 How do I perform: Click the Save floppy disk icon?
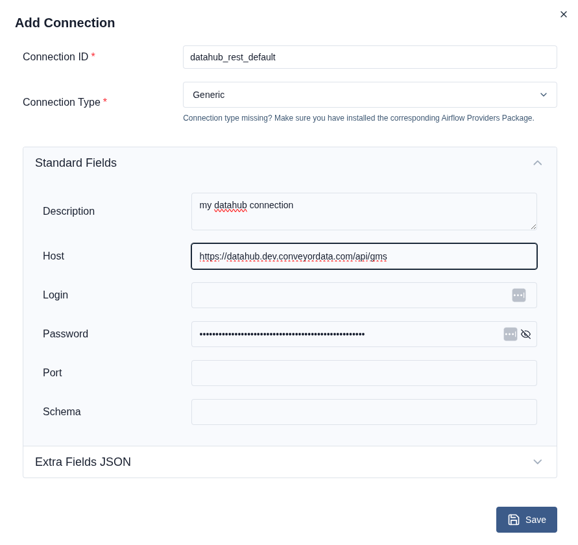[x=514, y=519]
